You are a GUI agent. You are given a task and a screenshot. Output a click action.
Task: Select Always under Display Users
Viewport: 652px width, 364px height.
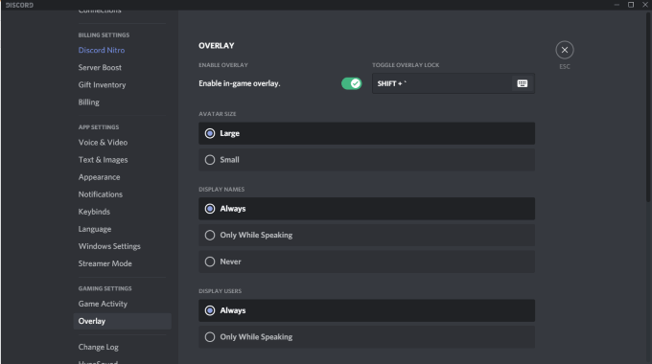tap(366, 310)
